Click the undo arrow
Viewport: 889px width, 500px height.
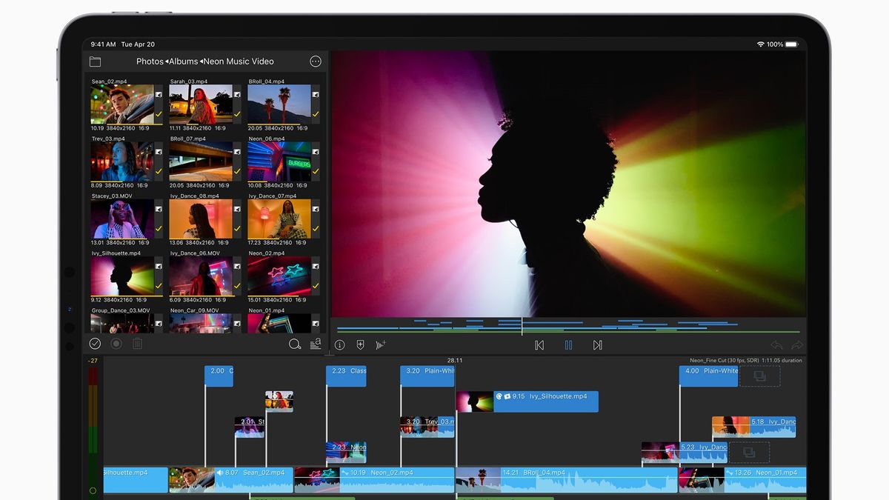click(x=776, y=345)
